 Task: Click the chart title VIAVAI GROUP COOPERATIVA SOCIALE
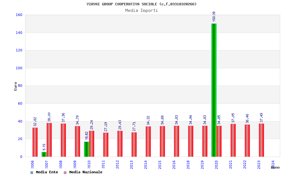pyautogui.click(x=141, y=4)
